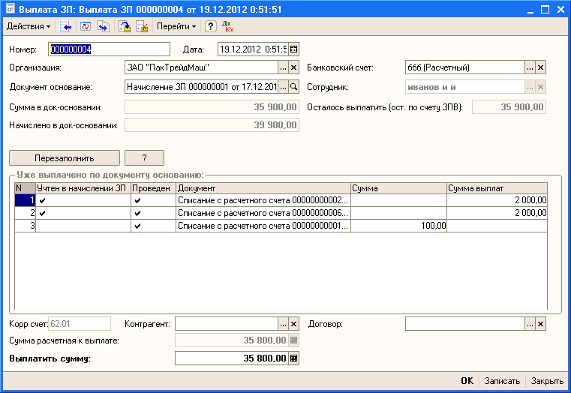Clear the Договор field
Viewport: 571px width, 393px height.
[x=541, y=324]
